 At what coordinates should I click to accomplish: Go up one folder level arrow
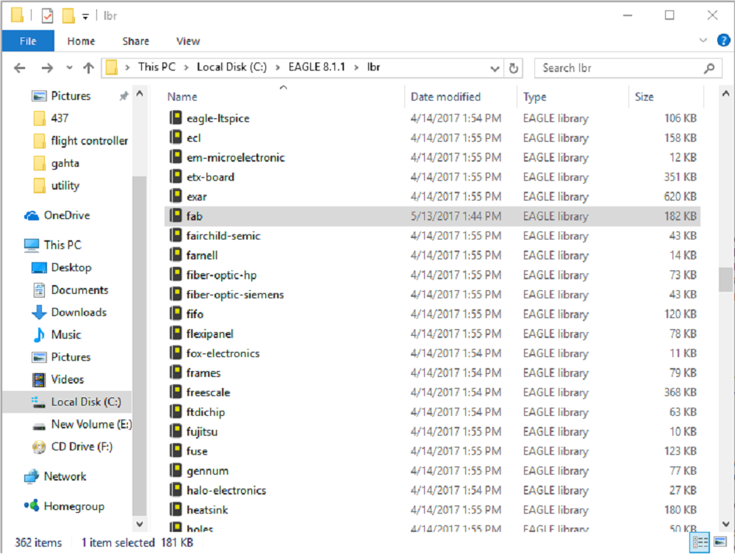point(89,68)
